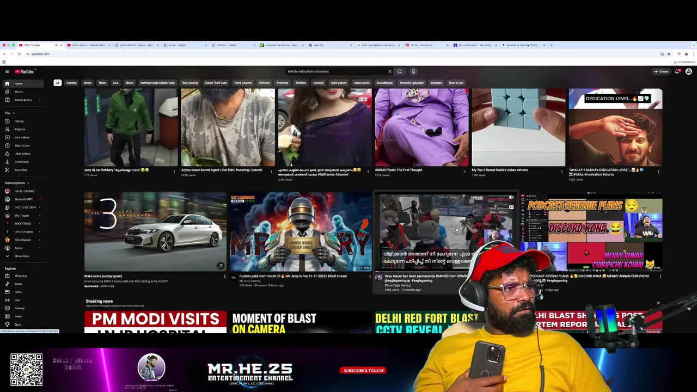This screenshot has width=697, height=392.
Task: Clear the search box text
Action: point(390,71)
